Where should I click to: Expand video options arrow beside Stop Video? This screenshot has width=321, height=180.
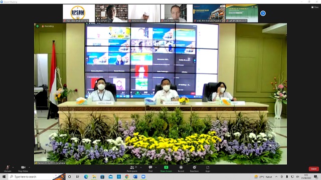29,167
